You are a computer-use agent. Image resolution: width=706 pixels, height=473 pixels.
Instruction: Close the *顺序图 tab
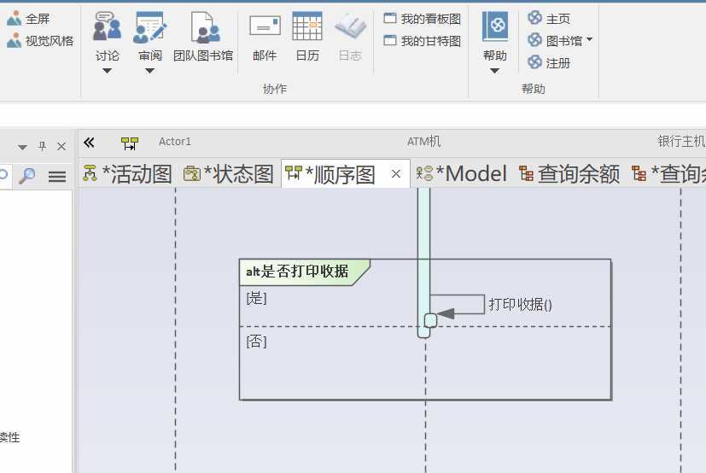coord(396,174)
